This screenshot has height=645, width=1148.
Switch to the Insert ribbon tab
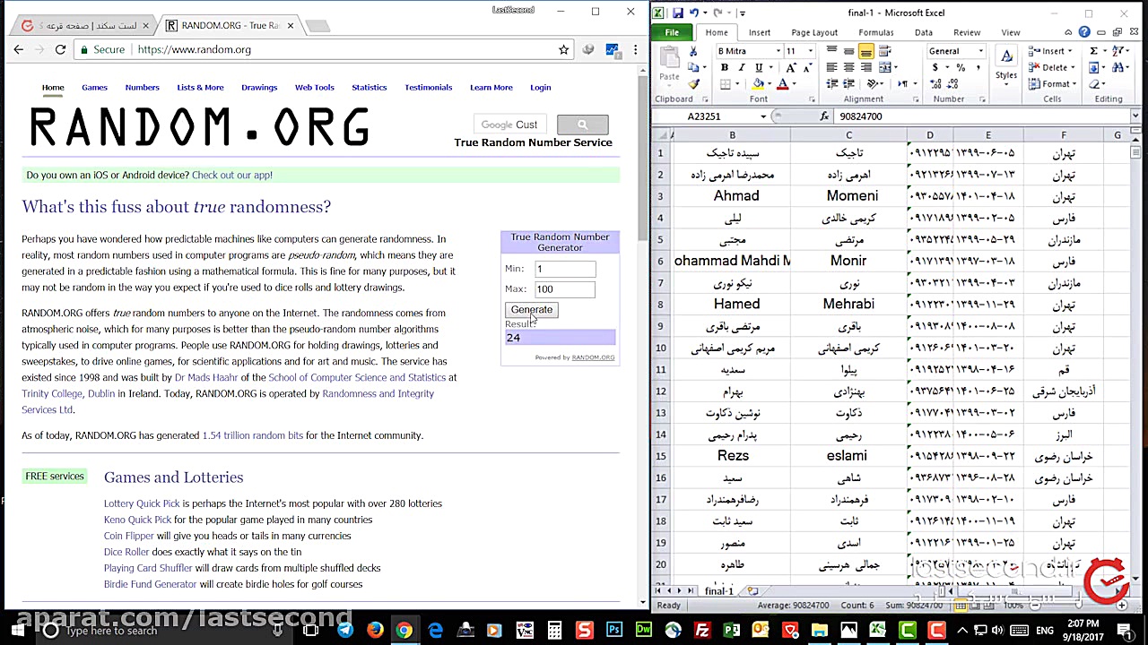pyautogui.click(x=759, y=32)
